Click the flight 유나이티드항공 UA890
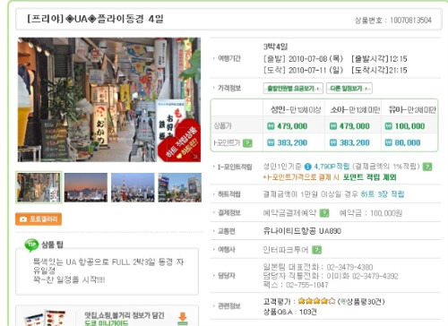The width and height of the screenshot is (448, 326). tap(302, 231)
